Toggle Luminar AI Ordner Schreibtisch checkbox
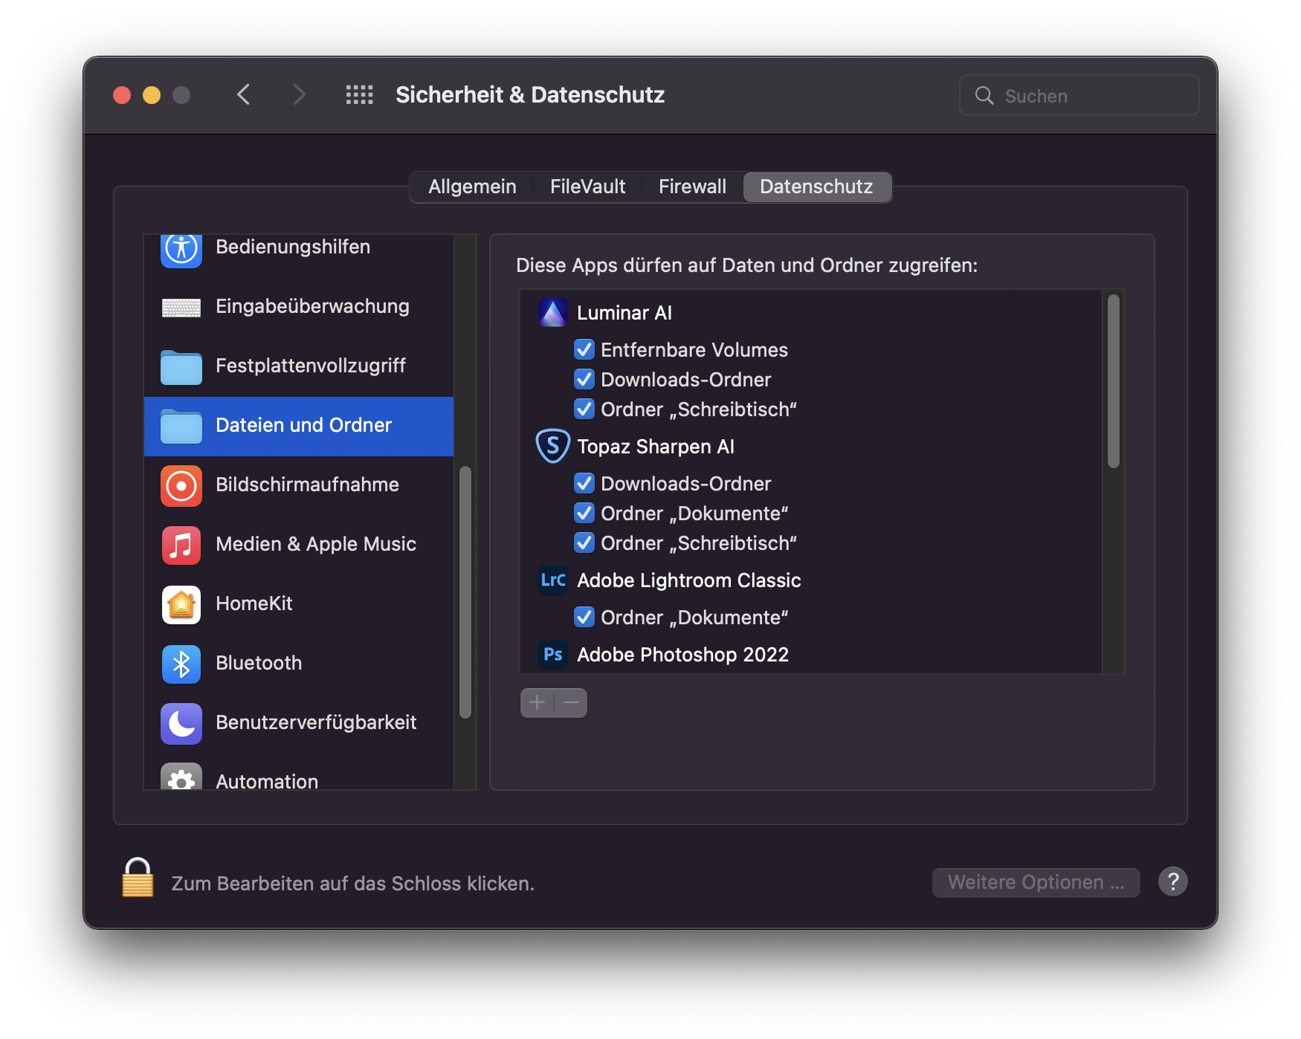Viewport: 1301px width, 1039px height. [584, 409]
